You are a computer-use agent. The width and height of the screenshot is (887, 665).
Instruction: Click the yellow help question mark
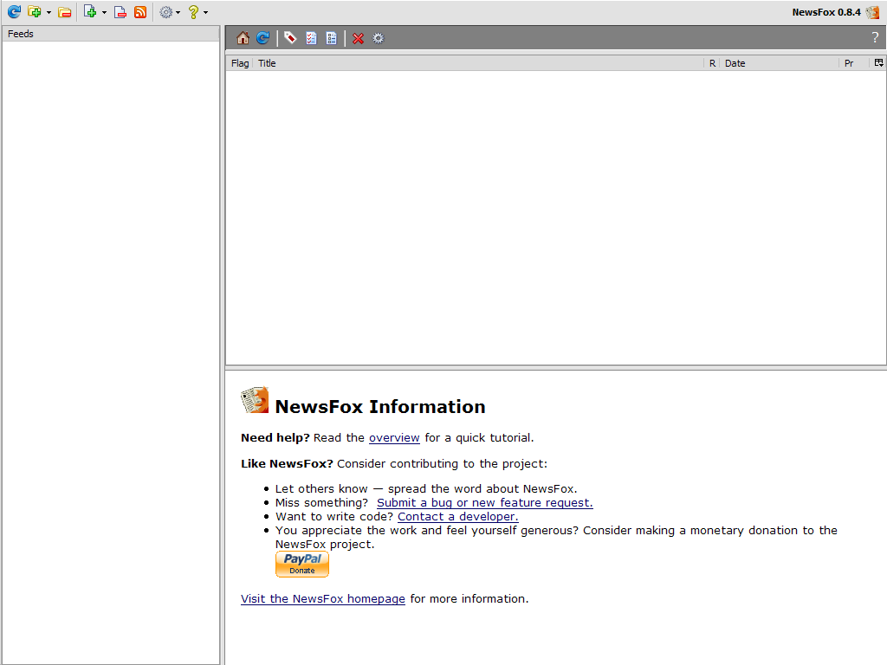193,12
